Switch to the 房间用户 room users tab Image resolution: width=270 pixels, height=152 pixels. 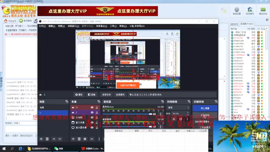[247, 24]
